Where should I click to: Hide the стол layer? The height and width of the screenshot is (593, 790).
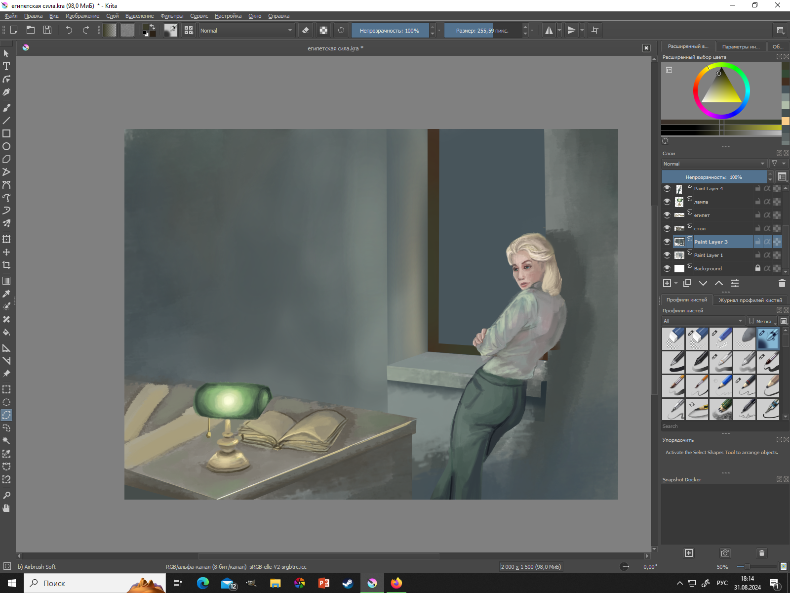click(x=667, y=228)
